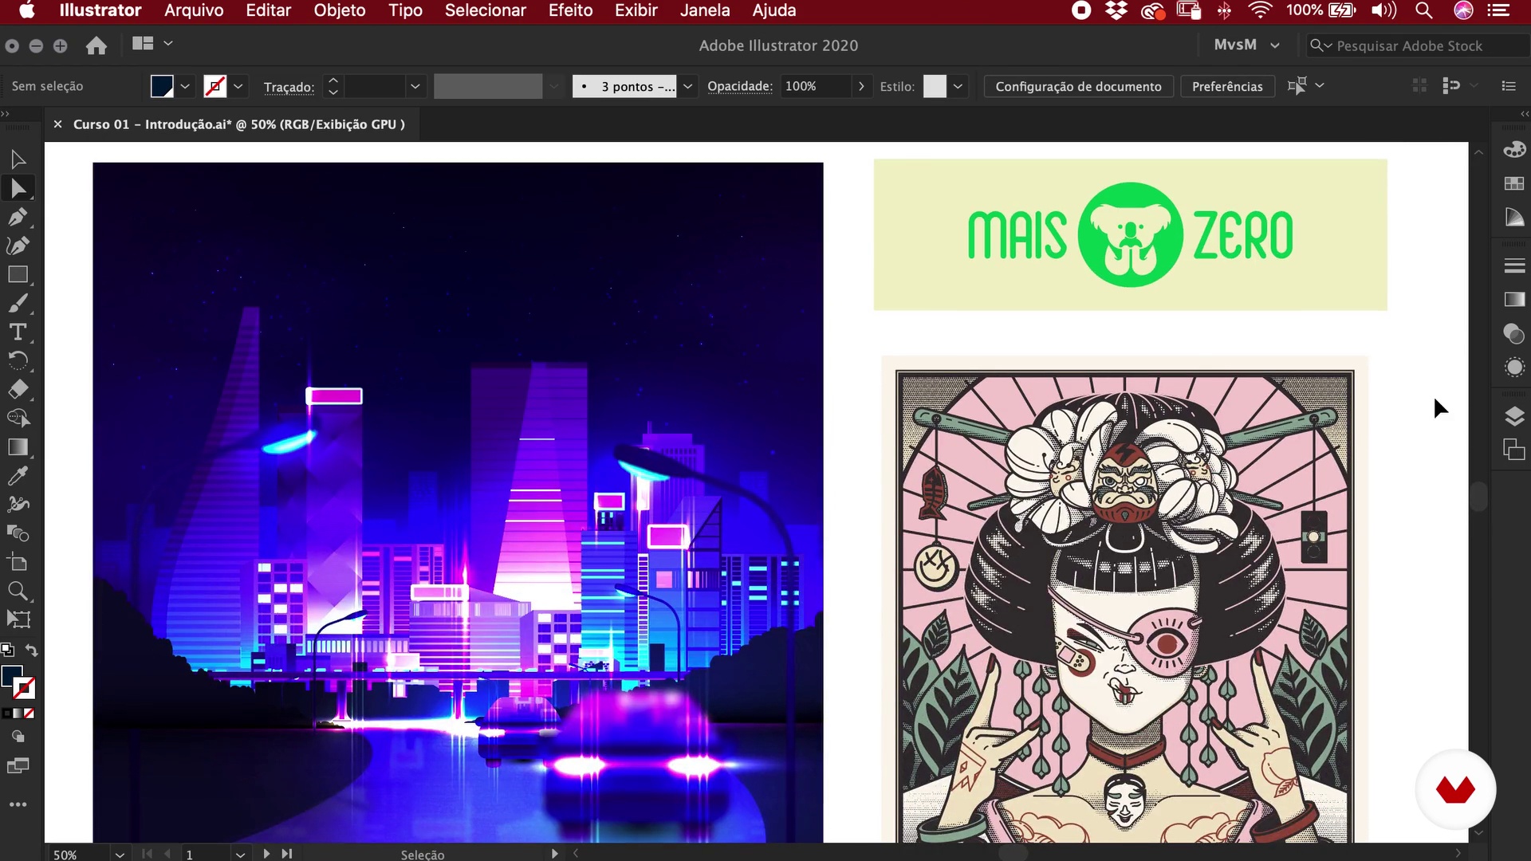
Task: Open the Color palette panel icon
Action: [x=1513, y=150]
